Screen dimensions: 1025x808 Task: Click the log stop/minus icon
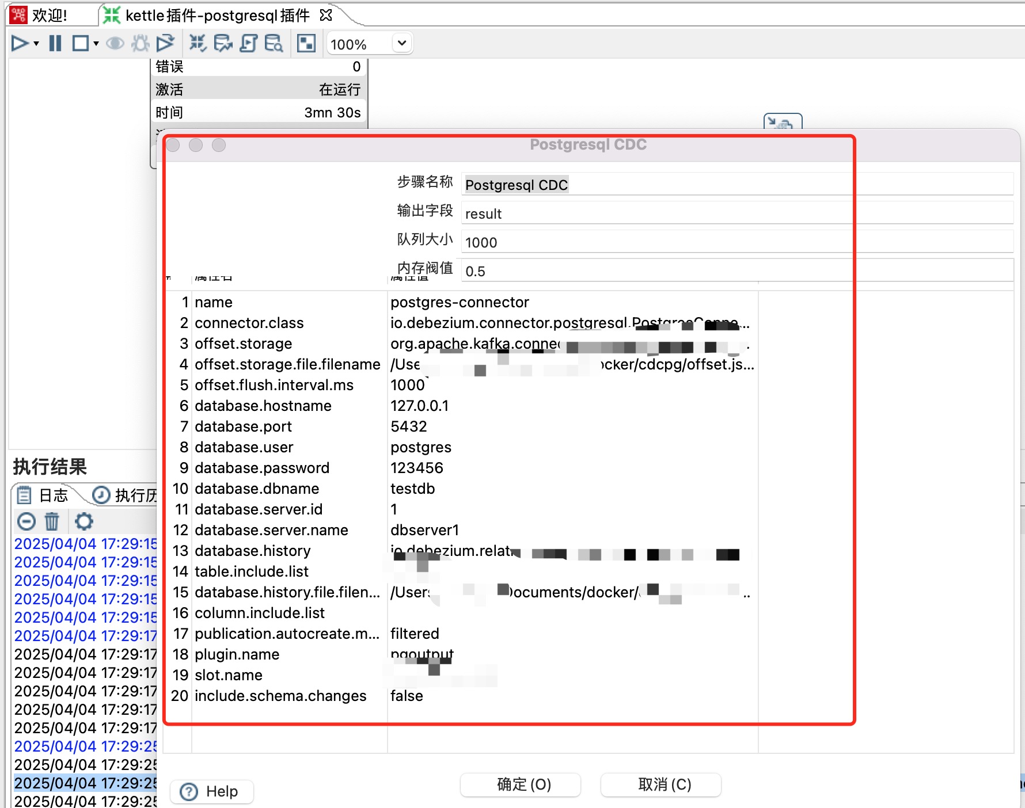[x=26, y=521]
